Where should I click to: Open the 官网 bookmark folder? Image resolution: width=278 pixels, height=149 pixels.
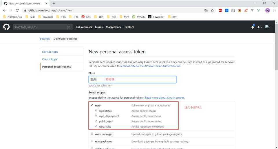(x=111, y=17)
